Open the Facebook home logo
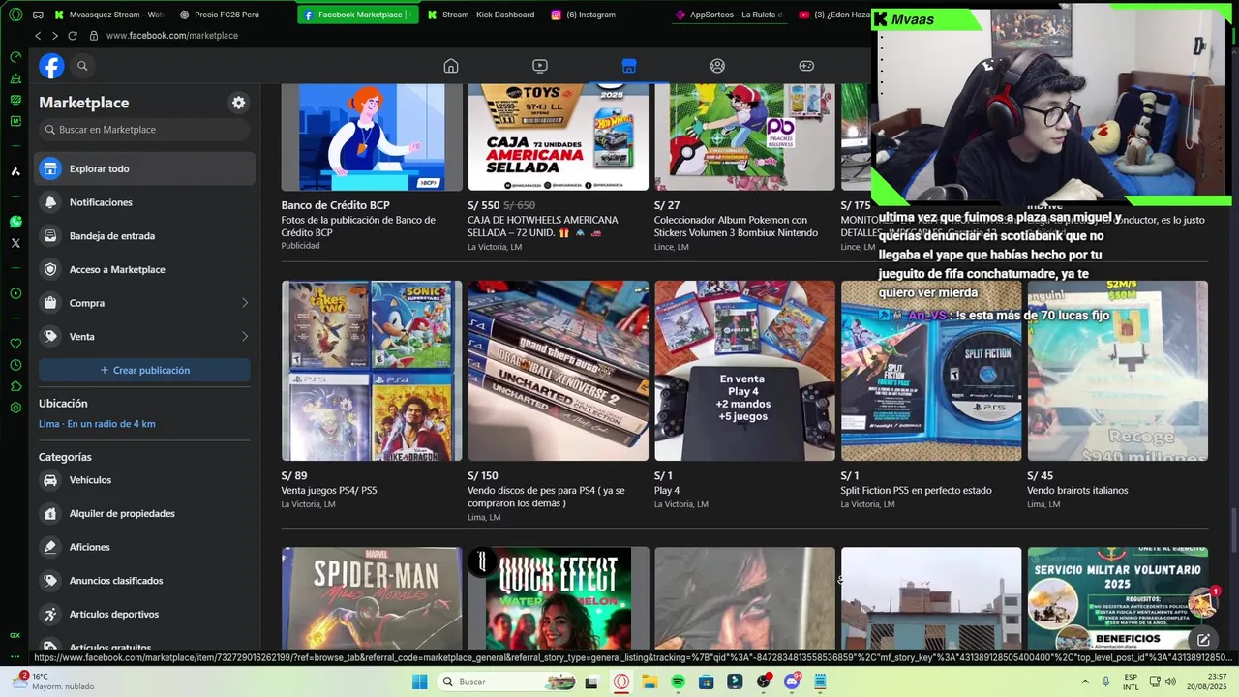 (51, 66)
